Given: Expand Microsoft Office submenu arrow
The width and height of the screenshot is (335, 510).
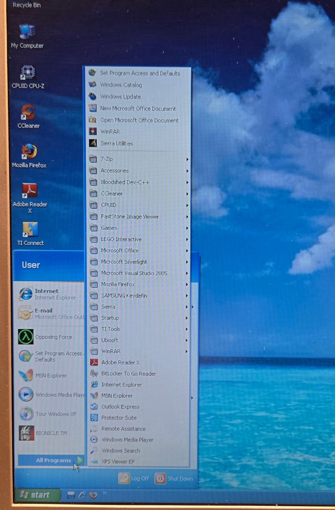Looking at the screenshot, I should 187,251.
